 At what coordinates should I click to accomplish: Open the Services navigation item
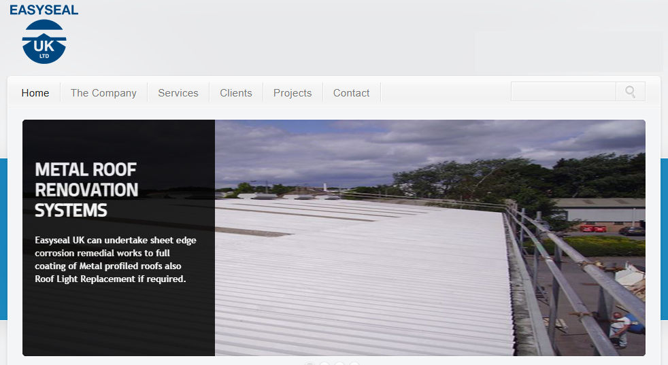pyautogui.click(x=178, y=93)
